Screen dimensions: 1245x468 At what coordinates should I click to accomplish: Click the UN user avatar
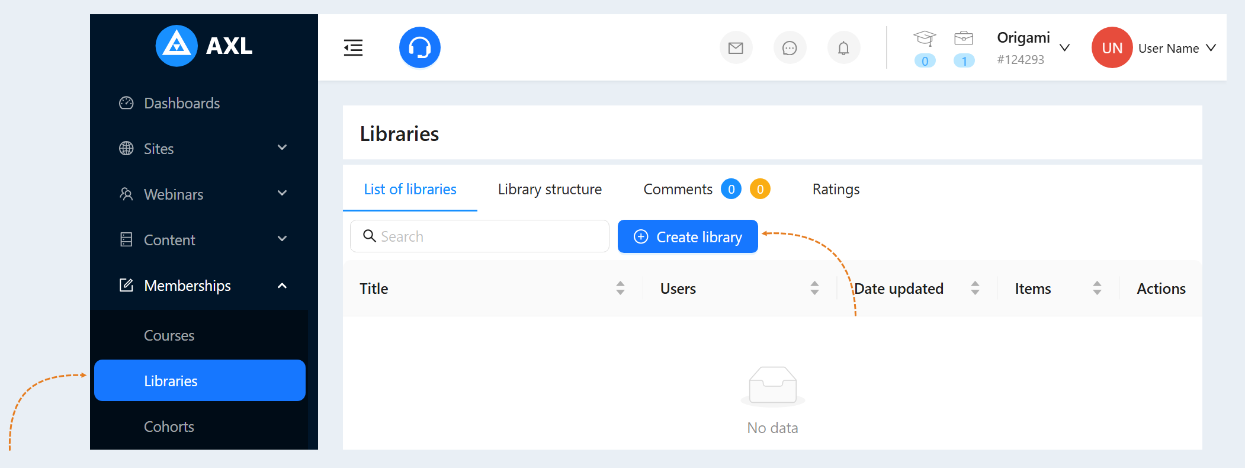tap(1112, 47)
